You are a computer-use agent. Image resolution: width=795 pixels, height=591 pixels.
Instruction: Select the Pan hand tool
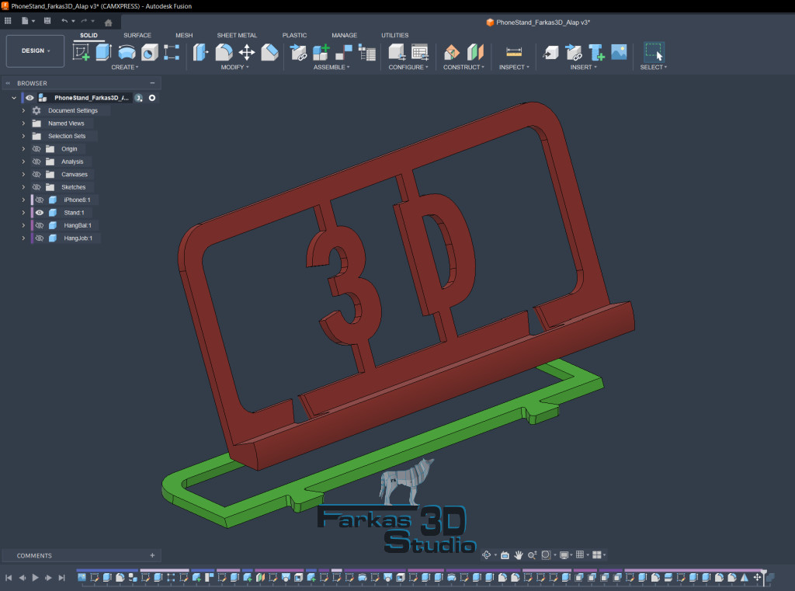tap(519, 555)
